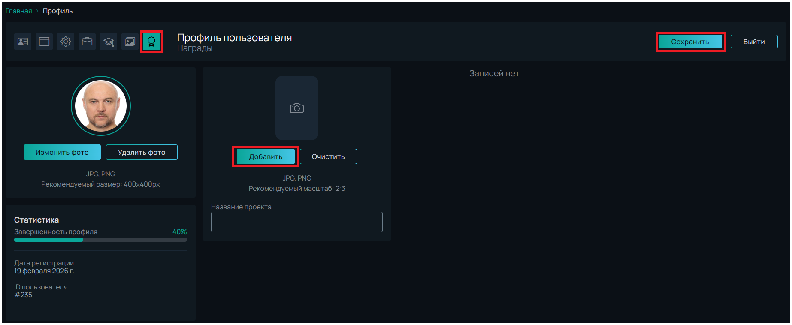
Task: Open the window layout section icon
Action: point(44,42)
